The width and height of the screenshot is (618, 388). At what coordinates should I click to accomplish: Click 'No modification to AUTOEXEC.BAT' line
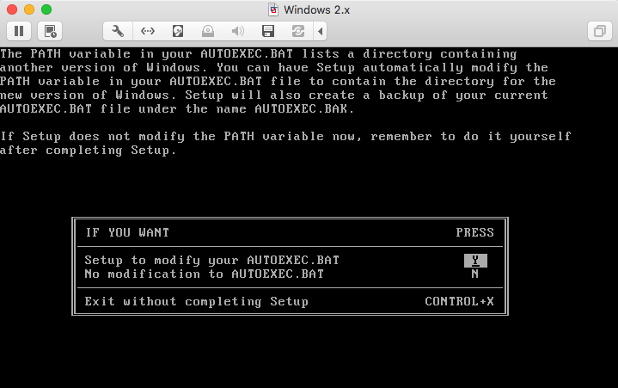coord(204,274)
